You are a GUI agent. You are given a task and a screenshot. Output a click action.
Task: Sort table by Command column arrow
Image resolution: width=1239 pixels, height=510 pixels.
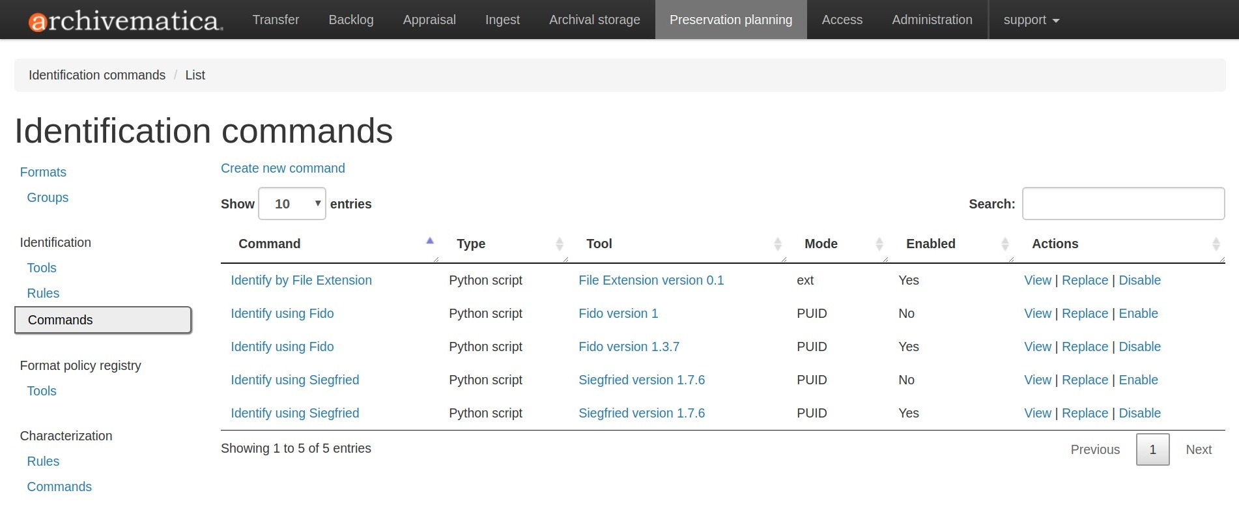[x=430, y=242]
